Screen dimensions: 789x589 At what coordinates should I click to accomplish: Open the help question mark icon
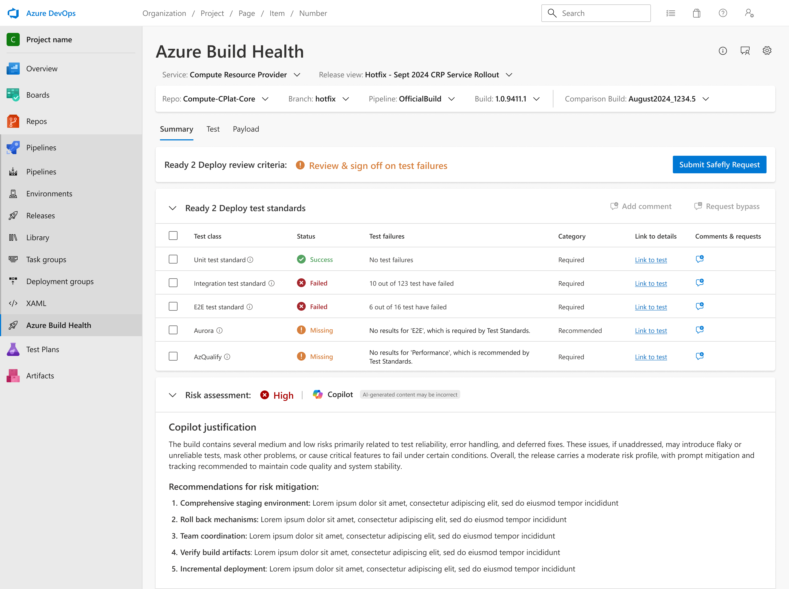point(723,13)
